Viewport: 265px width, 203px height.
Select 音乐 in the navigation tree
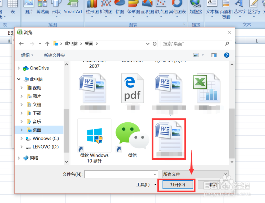(x=37, y=122)
